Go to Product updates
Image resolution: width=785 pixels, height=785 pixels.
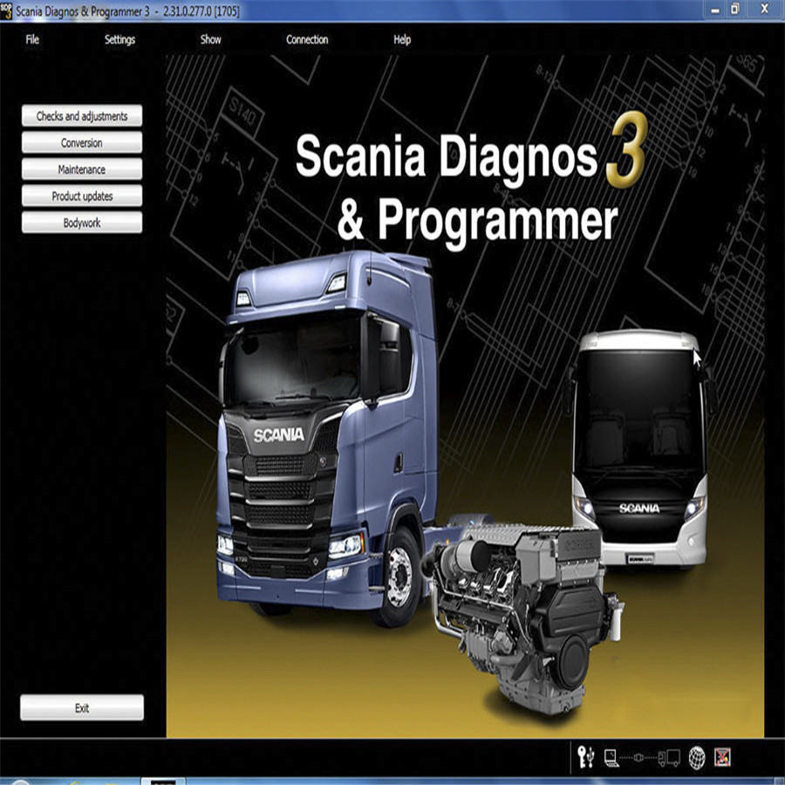click(82, 196)
